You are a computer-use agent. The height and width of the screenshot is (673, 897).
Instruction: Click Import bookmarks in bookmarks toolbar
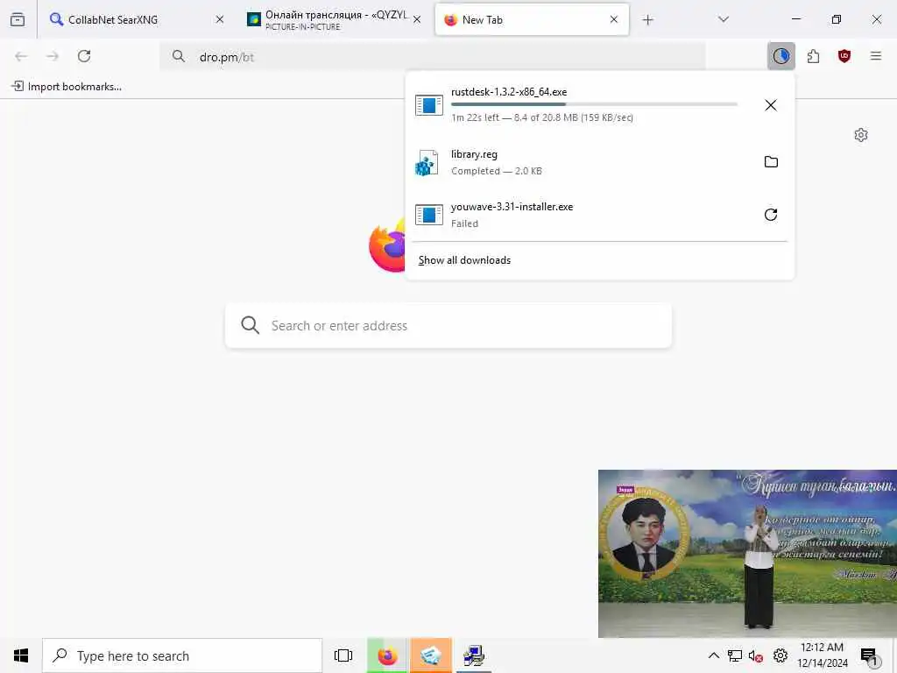[67, 87]
